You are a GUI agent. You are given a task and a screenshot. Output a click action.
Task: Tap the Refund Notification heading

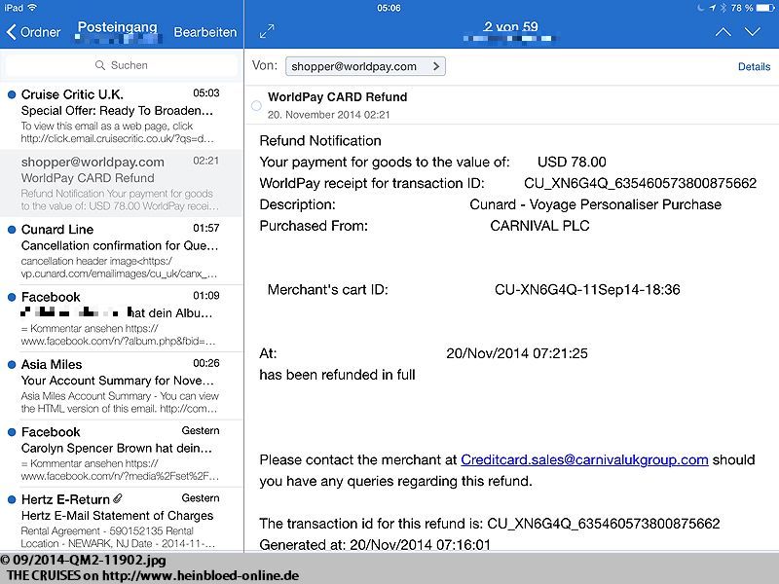[320, 140]
